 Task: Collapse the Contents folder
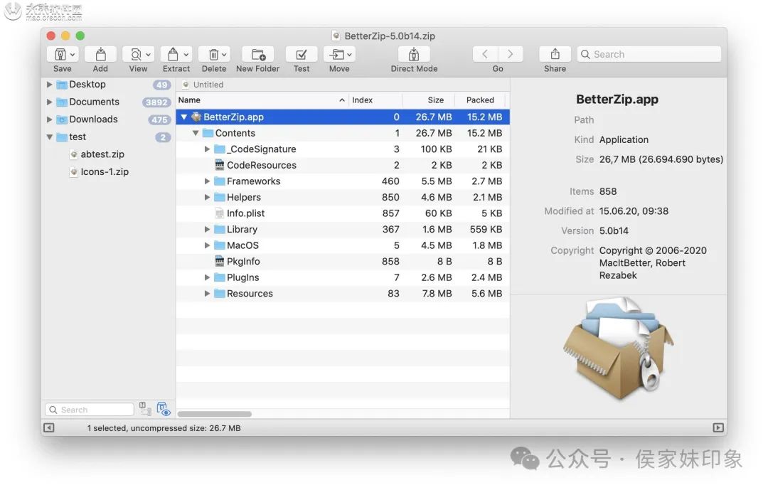[x=196, y=133]
